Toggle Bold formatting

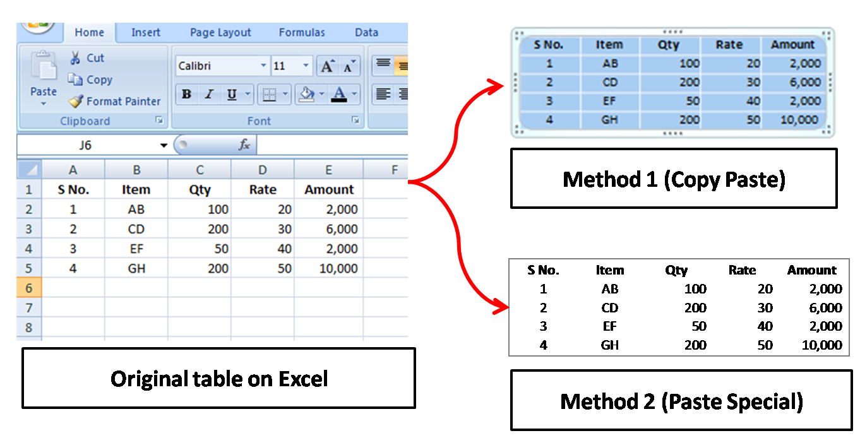tap(186, 93)
